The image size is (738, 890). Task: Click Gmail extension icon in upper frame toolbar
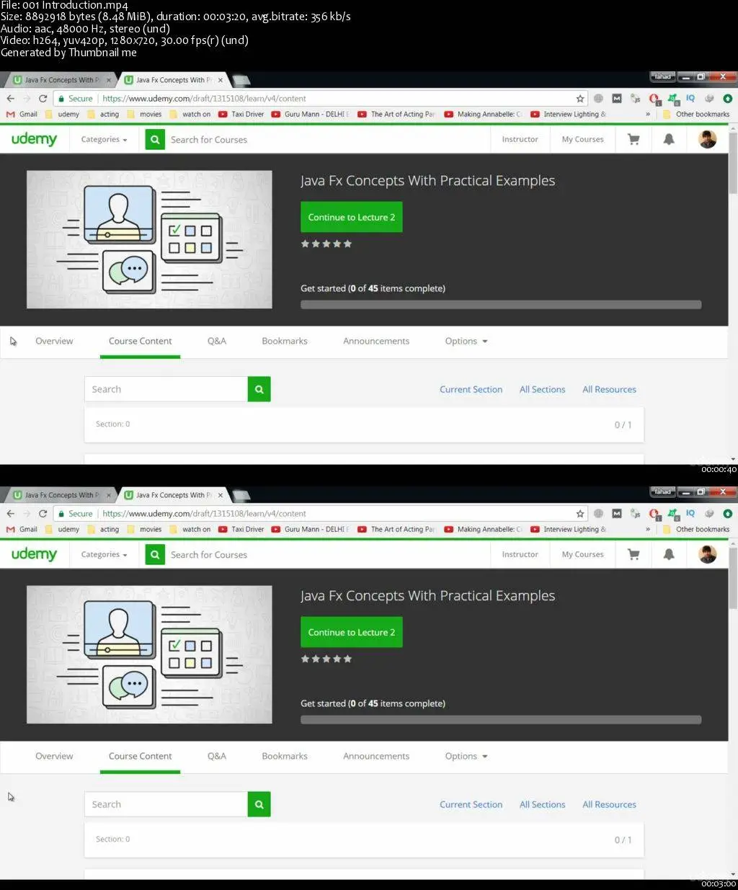pos(617,99)
